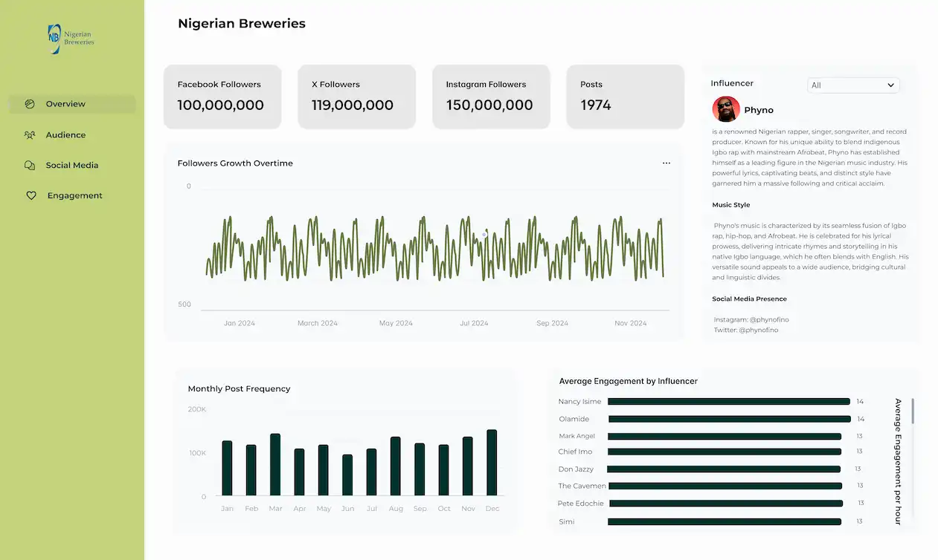Click the Aug bar in Monthly Post Frequency
The height and width of the screenshot is (560, 938).
pyautogui.click(x=396, y=466)
